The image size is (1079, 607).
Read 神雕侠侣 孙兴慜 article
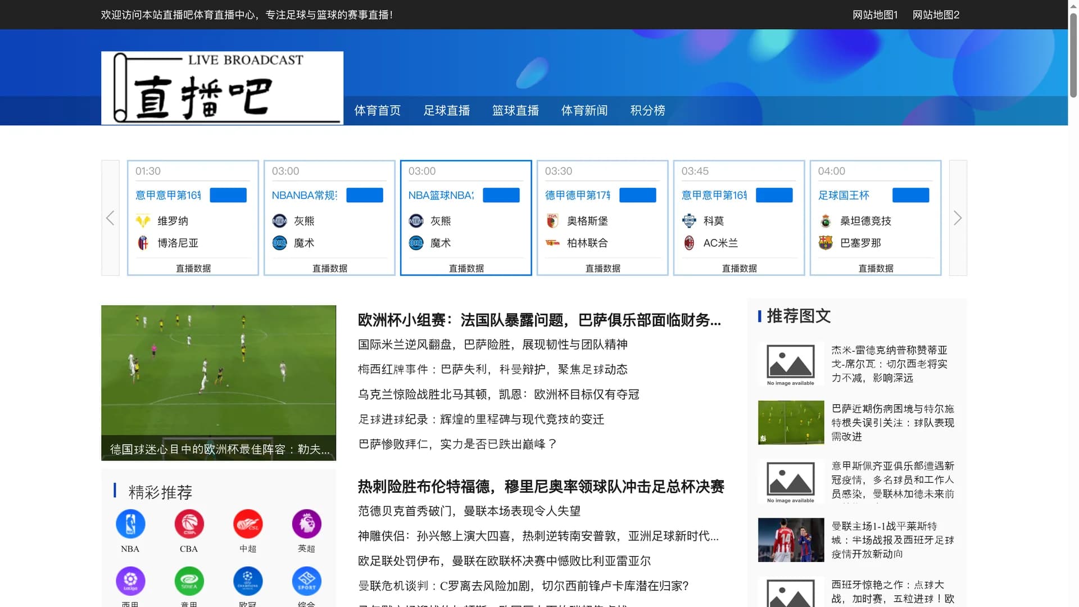point(538,536)
